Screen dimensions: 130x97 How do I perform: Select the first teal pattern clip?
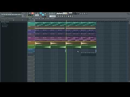pyautogui.click(x=39, y=24)
